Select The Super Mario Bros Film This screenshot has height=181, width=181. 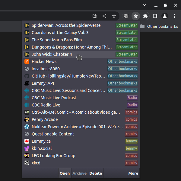[x=81, y=40]
